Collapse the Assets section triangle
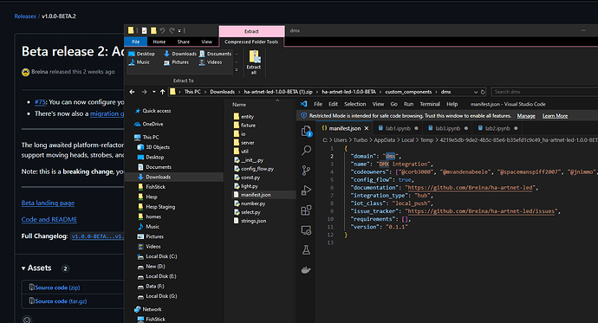 (x=23, y=268)
